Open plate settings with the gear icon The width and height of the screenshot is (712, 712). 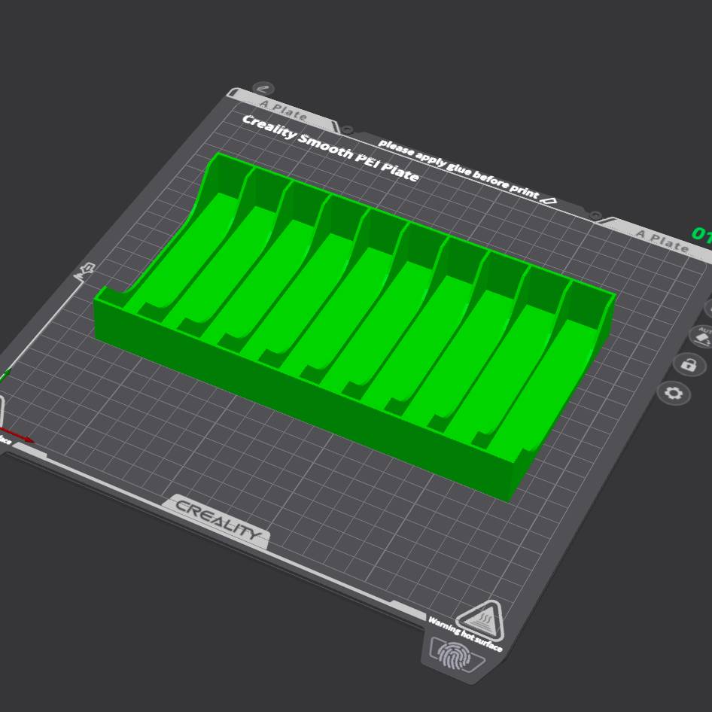(674, 394)
